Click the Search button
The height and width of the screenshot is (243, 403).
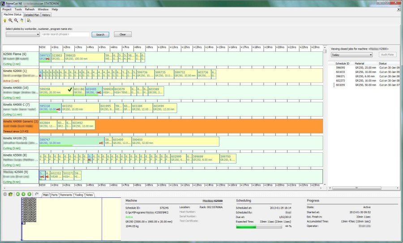(100, 34)
